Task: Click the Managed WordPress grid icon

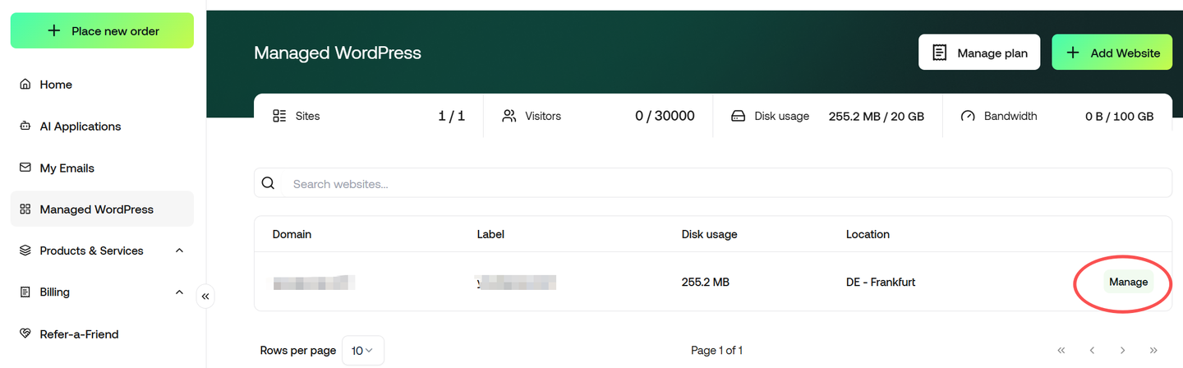Action: (25, 209)
